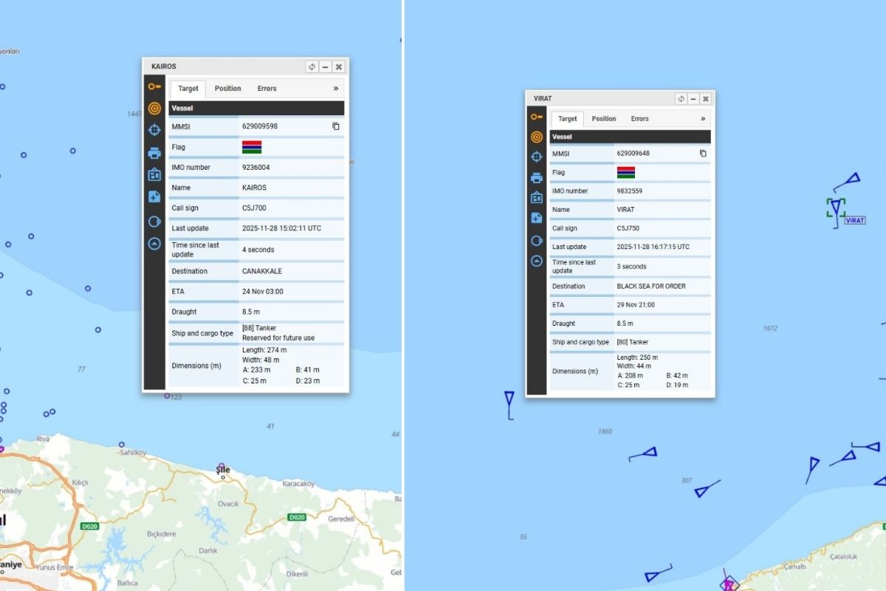Click the Şile town marker on the map
Image resolution: width=886 pixels, height=591 pixels.
coord(222,468)
